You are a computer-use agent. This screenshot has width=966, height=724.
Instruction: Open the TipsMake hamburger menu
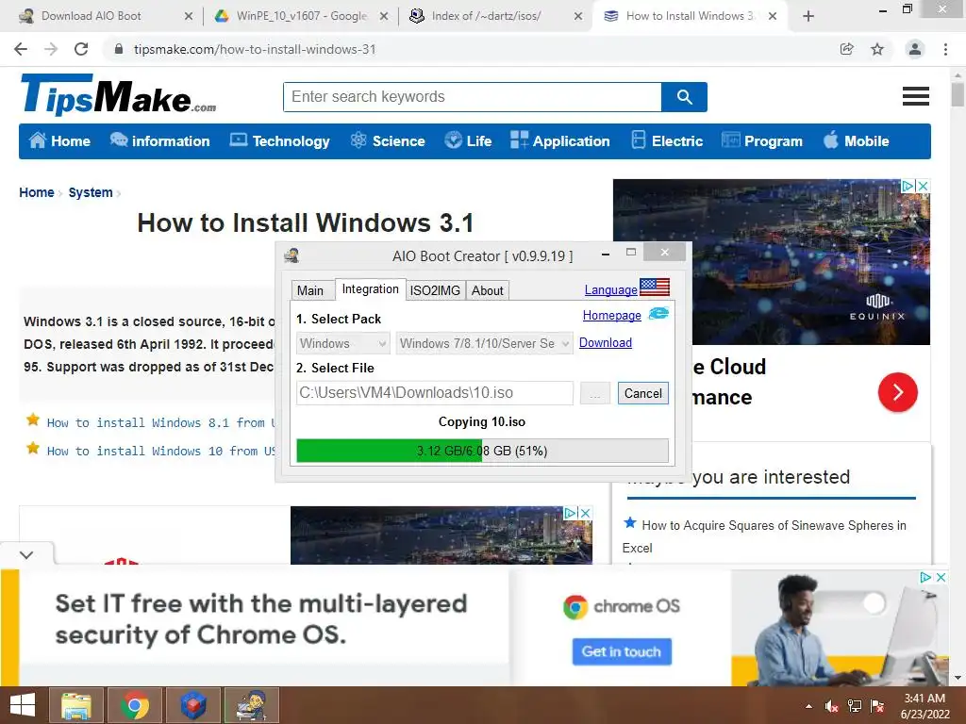915,96
